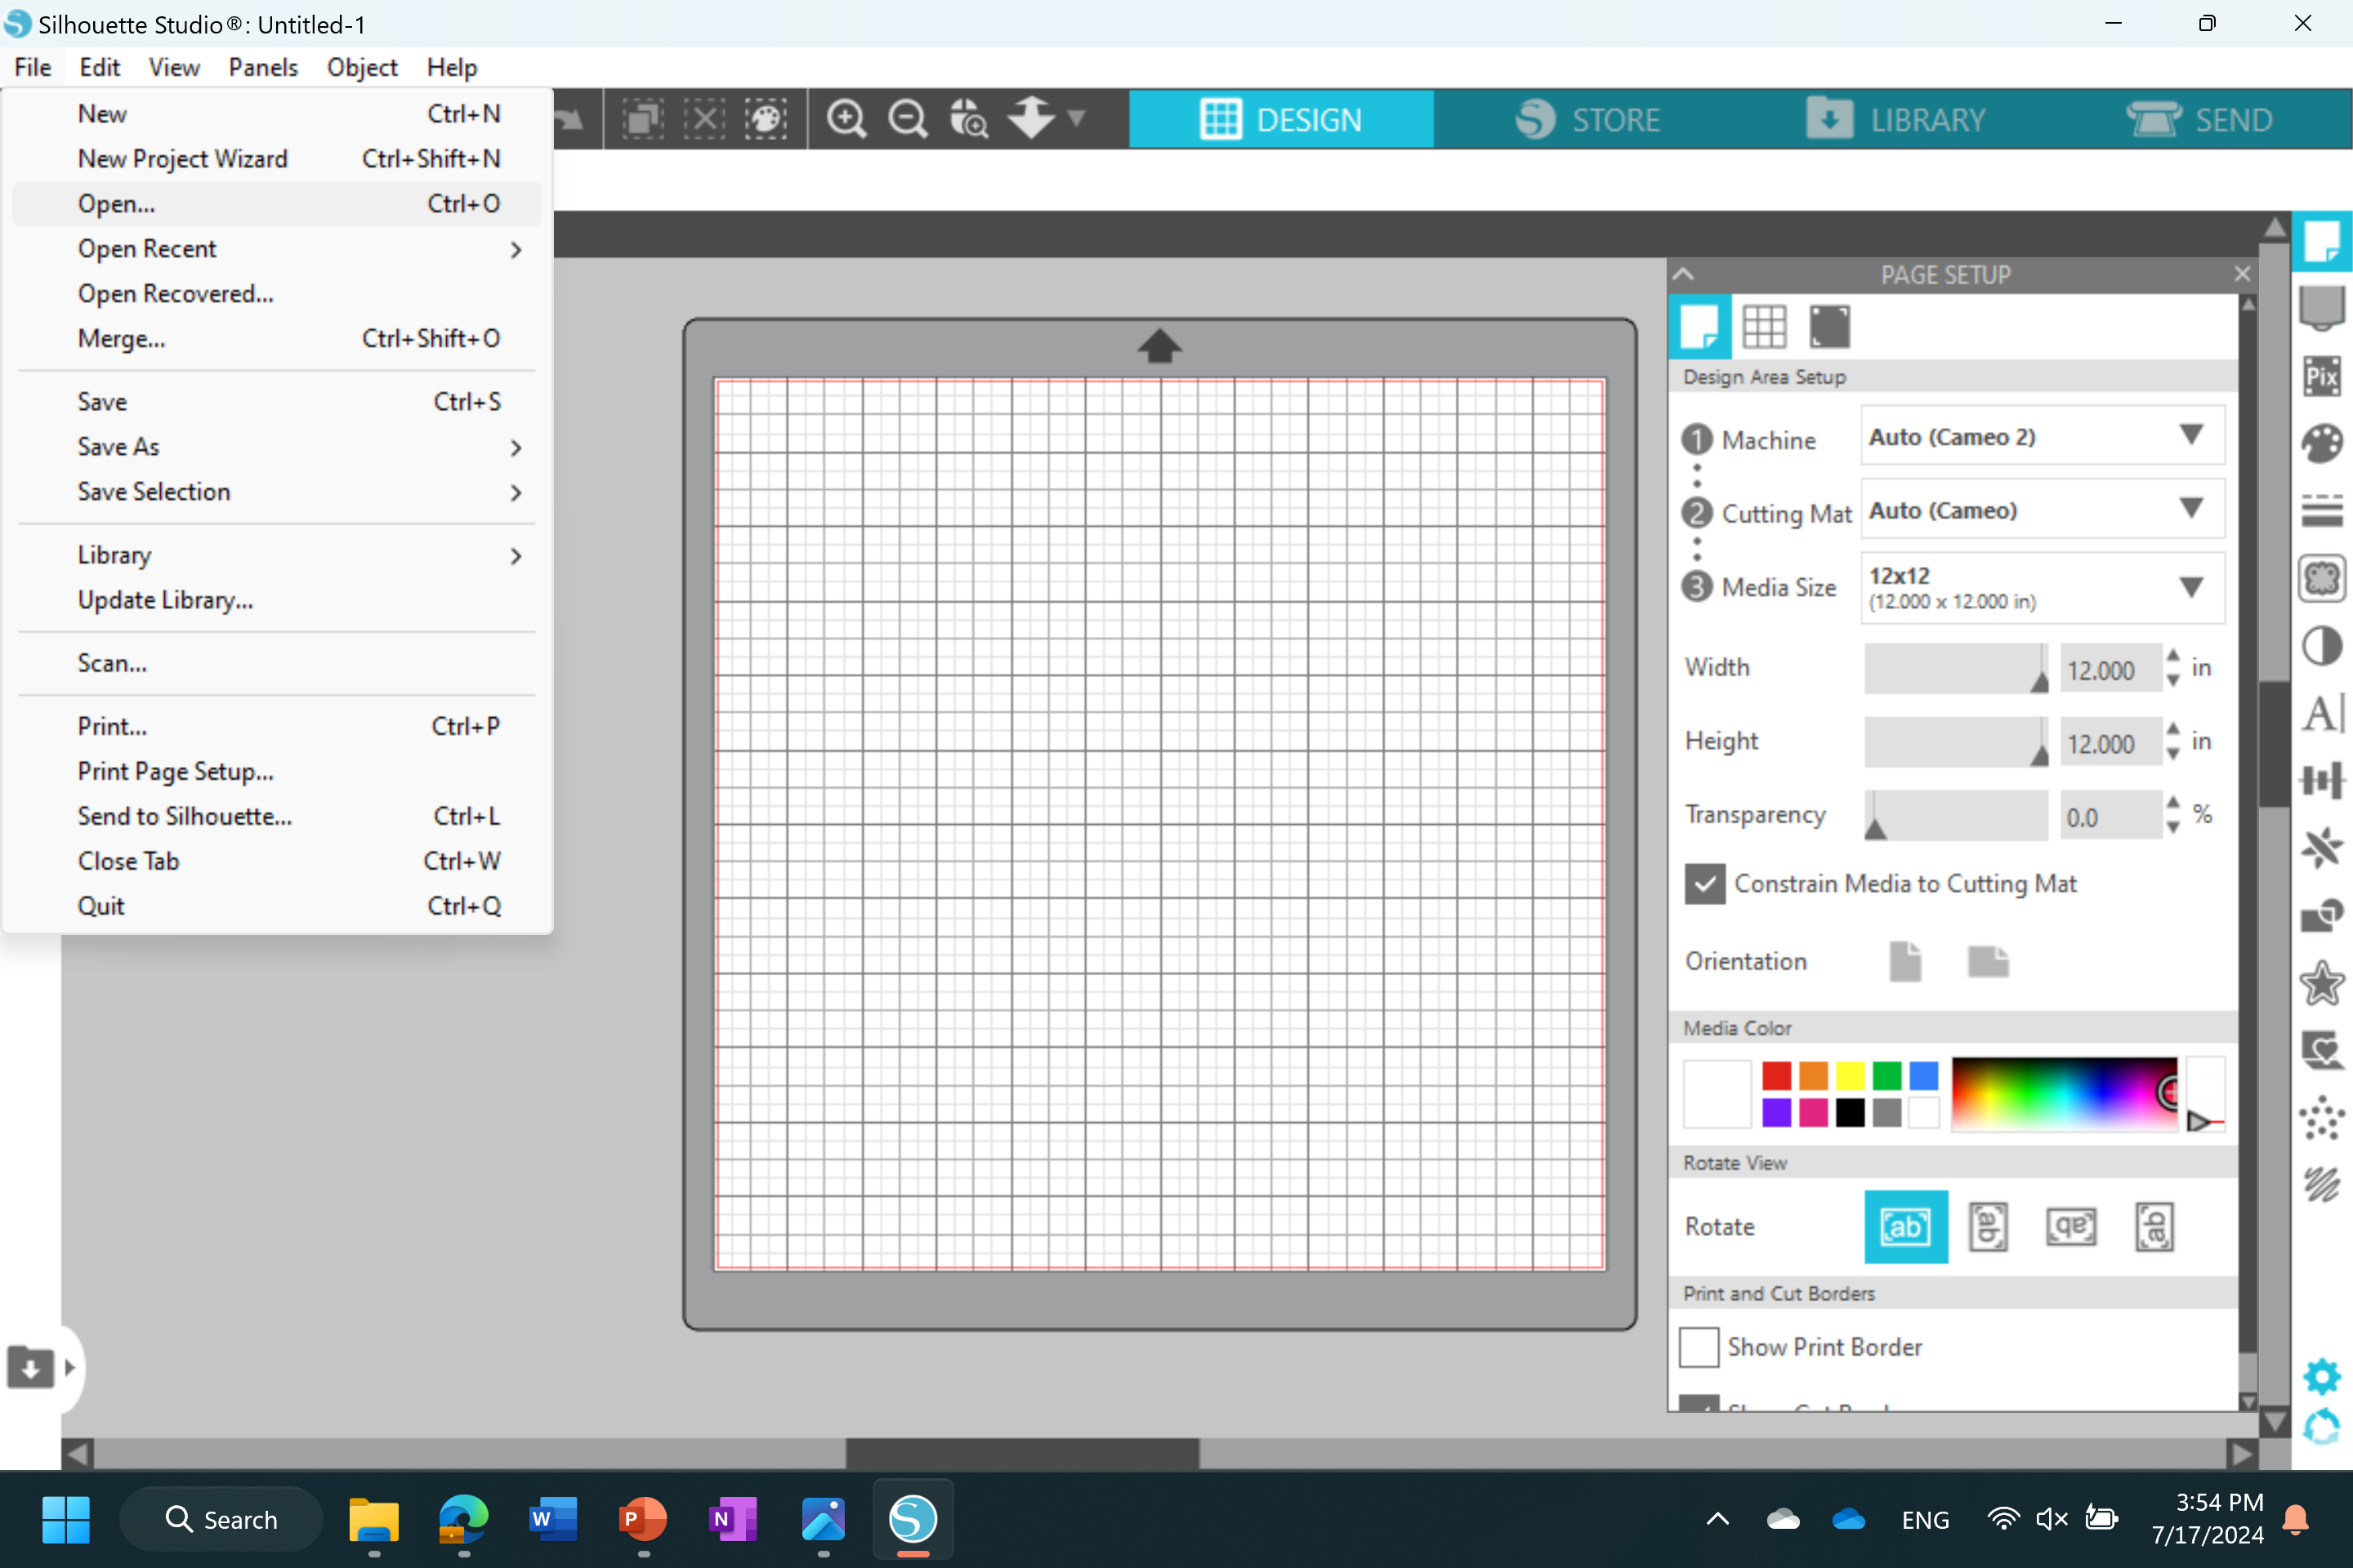The width and height of the screenshot is (2353, 1568).
Task: Pick the green media color swatch
Action: [1886, 1076]
